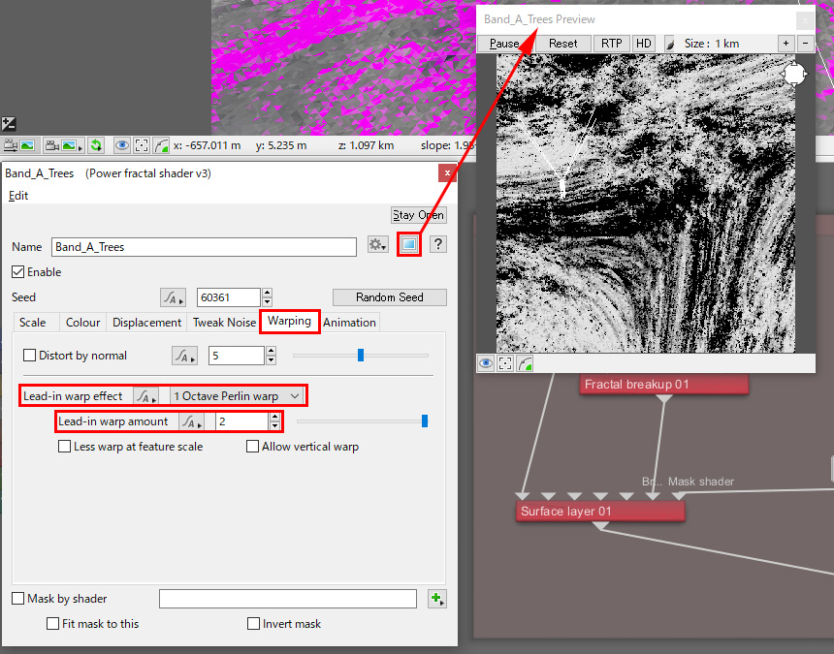Zoom in preview with the plus button
834x654 pixels.
[x=786, y=44]
